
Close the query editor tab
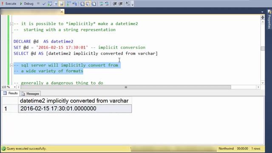pyautogui.click(x=62, y=11)
